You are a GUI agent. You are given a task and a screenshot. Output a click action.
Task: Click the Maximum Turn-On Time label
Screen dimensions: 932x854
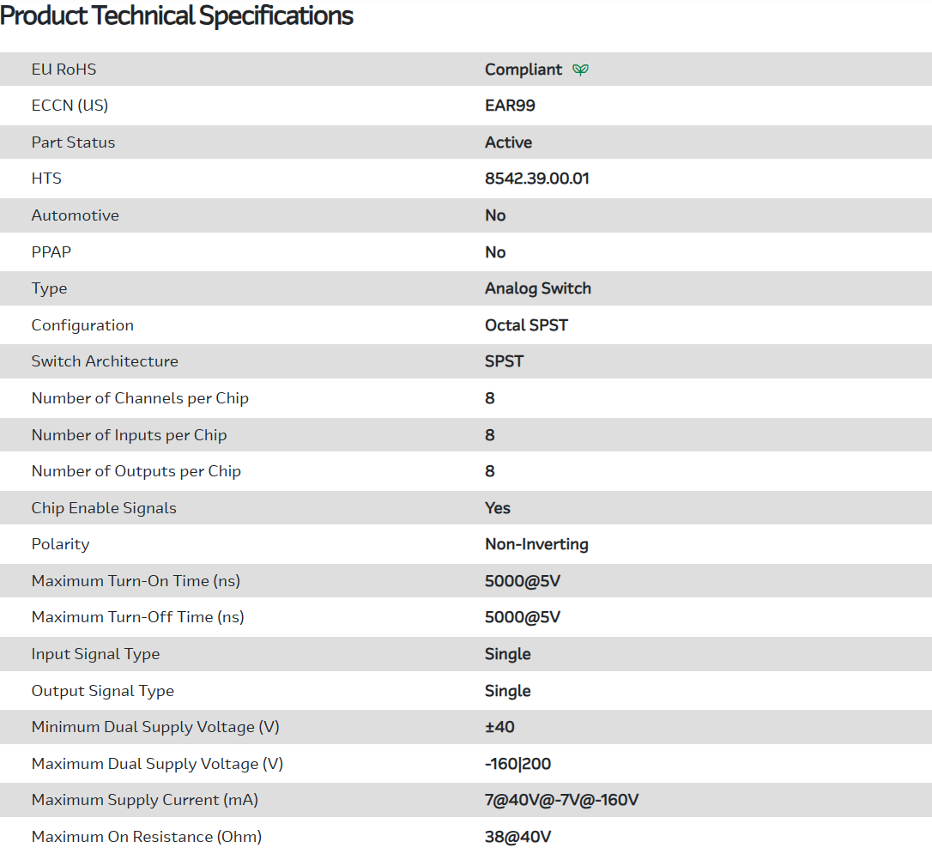pyautogui.click(x=136, y=581)
